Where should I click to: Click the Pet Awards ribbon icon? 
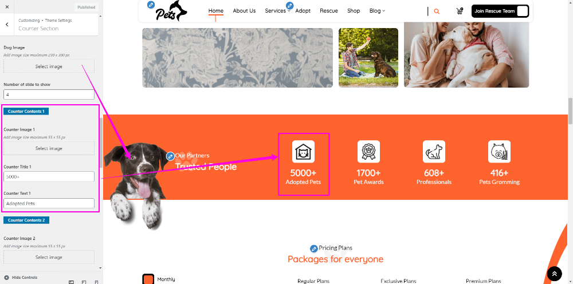tap(368, 152)
